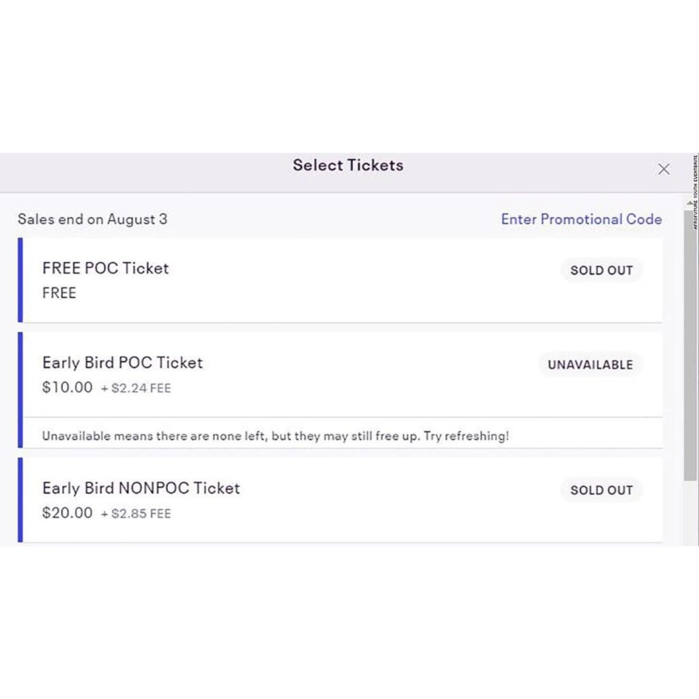699x699 pixels.
Task: Click the Select Tickets heading
Action: 348,165
